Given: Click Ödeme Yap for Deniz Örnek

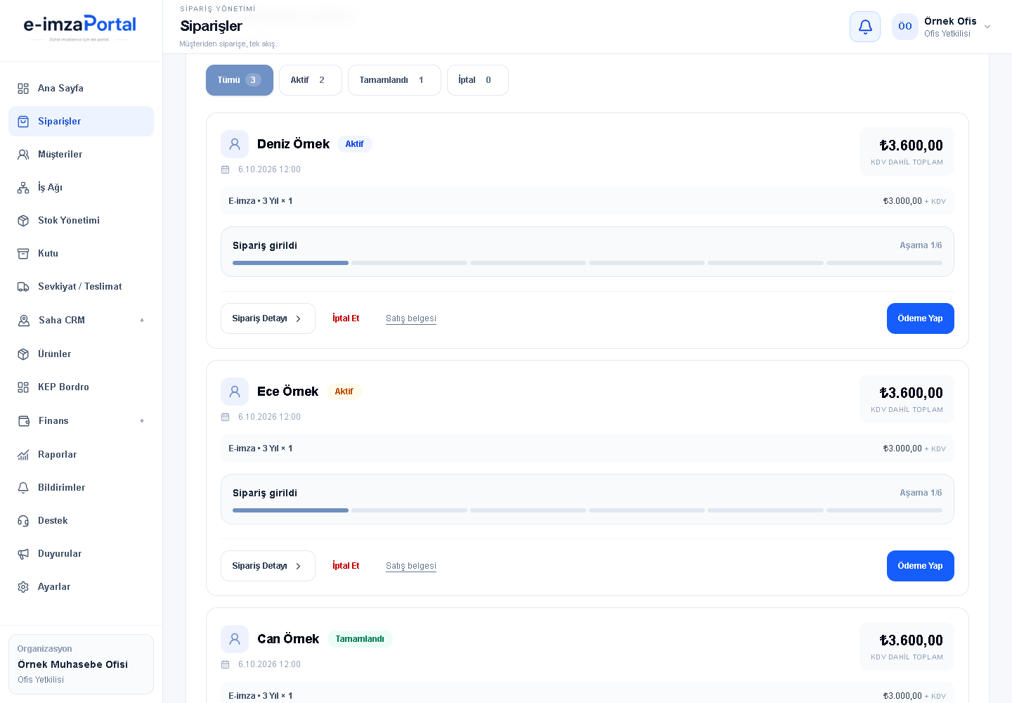Looking at the screenshot, I should tap(921, 318).
